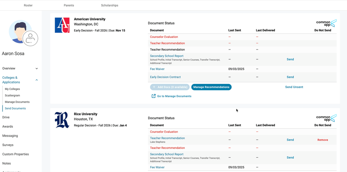Remove Luke Stephens' Teacher Recommendation for Rice
The height and width of the screenshot is (172, 347).
point(323,140)
